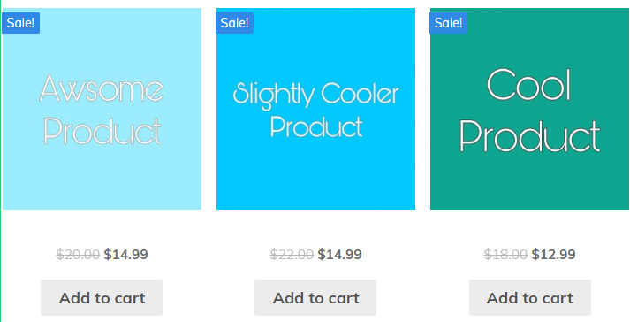Screen dimensions: 630x322
Task: Select the crossed-out $20.00 price
Action: click(x=78, y=255)
